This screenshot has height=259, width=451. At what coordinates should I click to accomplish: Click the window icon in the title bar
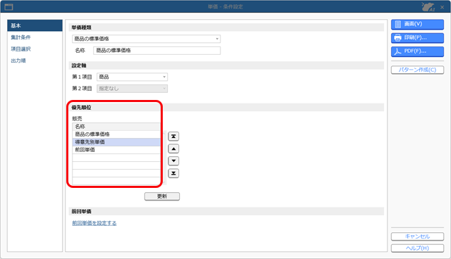[x=9, y=6]
